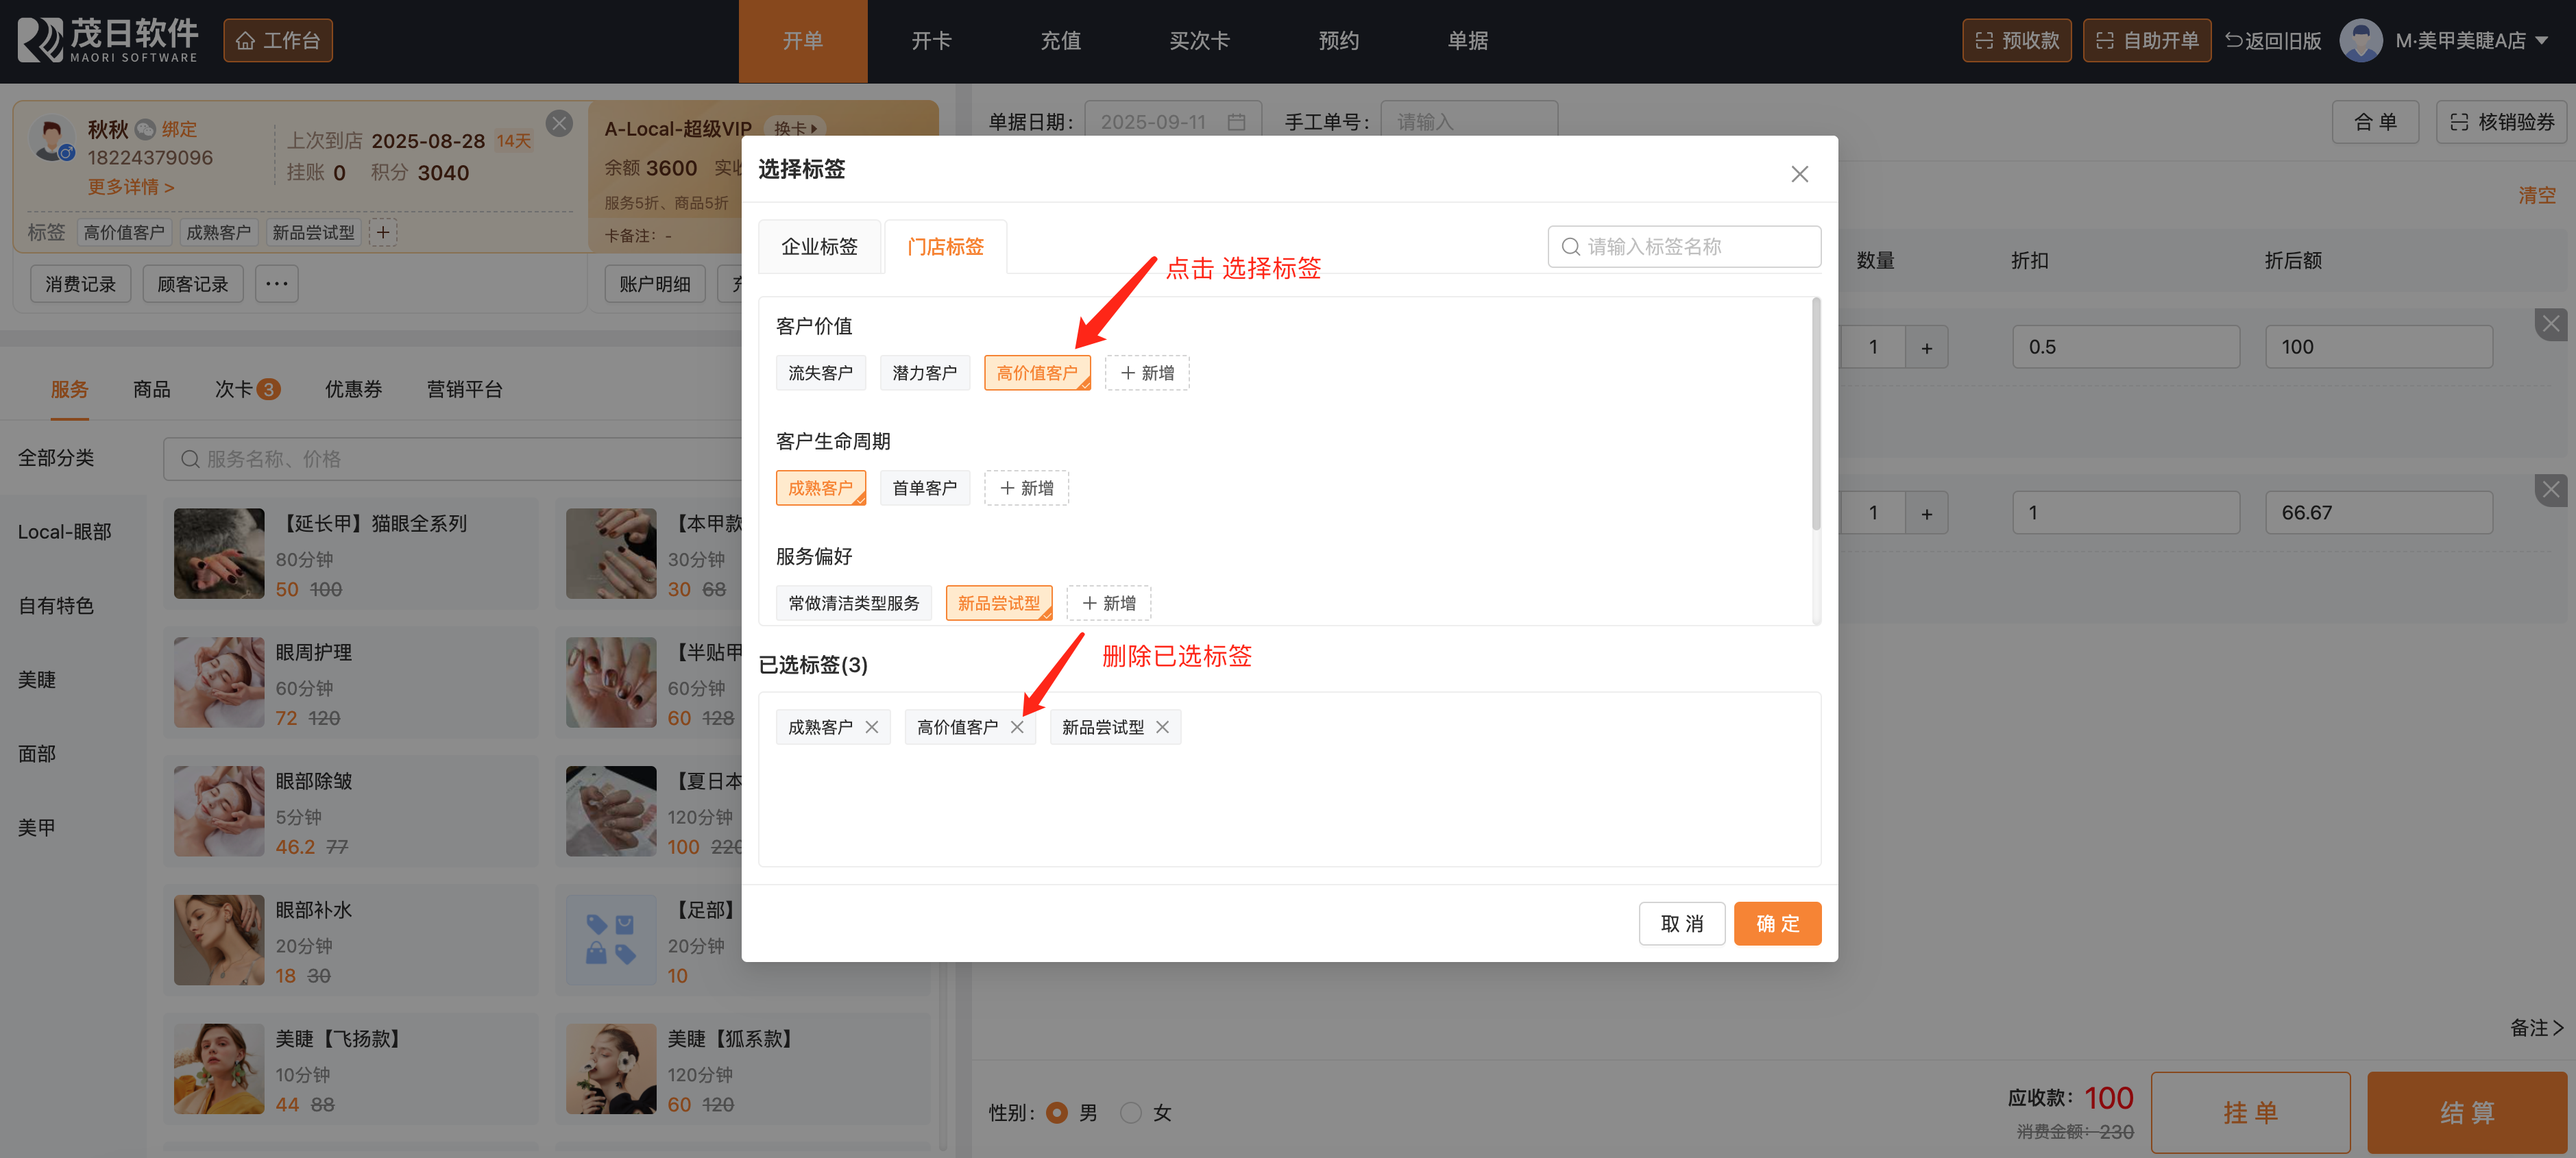Screen dimensions: 2576x1158
Task: Select the 女 gender radio
Action: pyautogui.click(x=1131, y=1112)
